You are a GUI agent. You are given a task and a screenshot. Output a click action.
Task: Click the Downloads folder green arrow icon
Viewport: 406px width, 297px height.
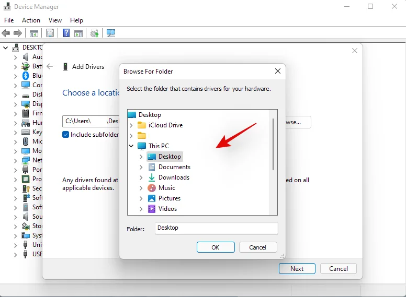(x=152, y=177)
